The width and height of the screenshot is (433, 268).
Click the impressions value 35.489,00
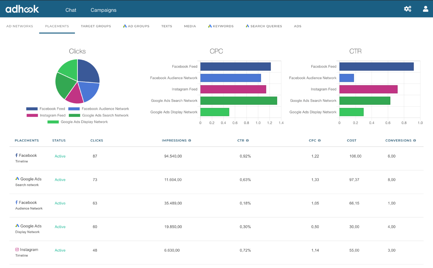(x=173, y=203)
